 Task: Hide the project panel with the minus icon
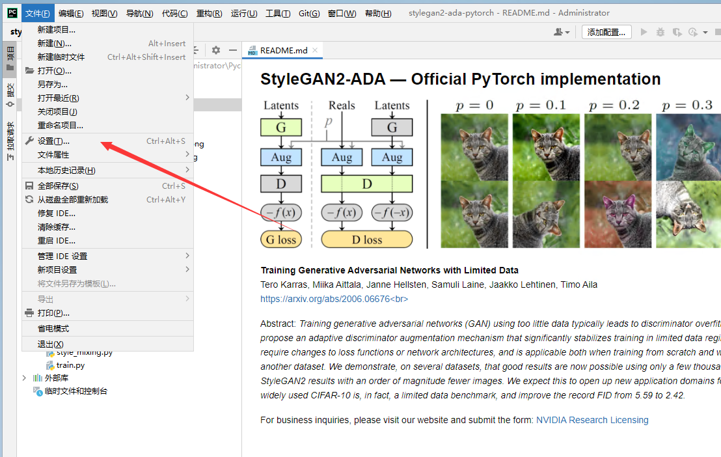[x=233, y=50]
